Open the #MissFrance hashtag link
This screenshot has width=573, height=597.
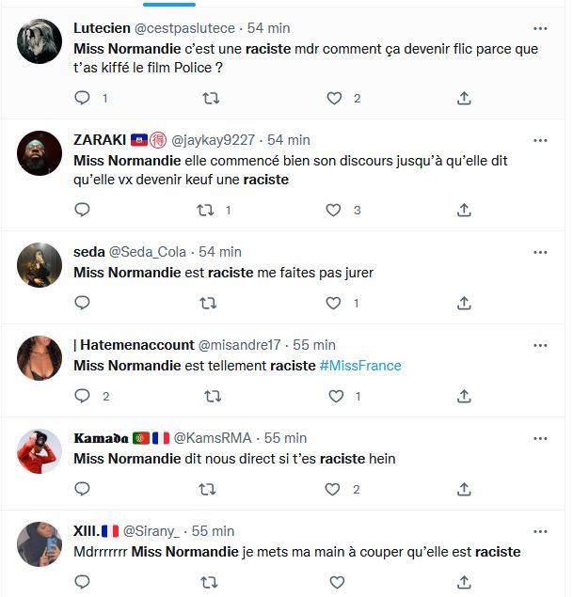(x=360, y=366)
